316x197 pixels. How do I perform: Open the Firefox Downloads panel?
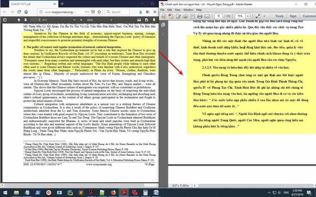(141, 12)
